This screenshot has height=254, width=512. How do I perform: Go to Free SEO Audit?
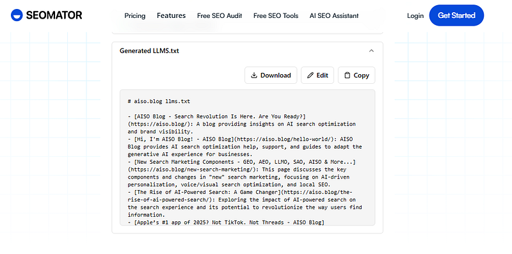[220, 15]
